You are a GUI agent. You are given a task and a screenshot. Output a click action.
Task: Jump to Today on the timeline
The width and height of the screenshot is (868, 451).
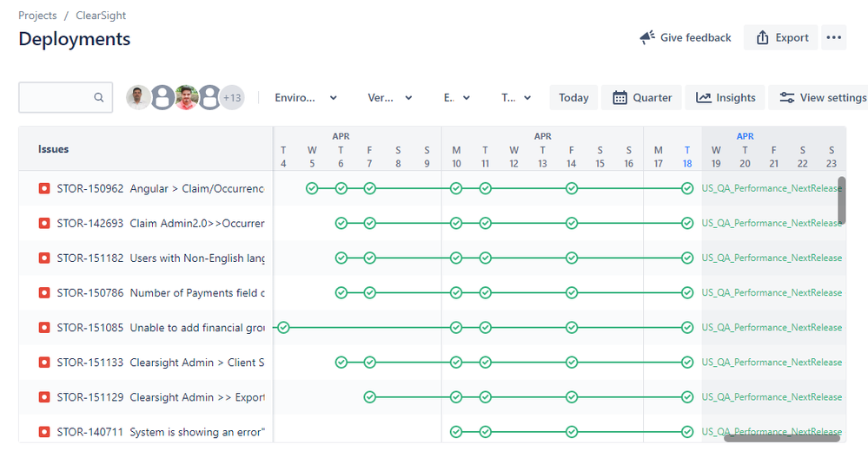[573, 98]
